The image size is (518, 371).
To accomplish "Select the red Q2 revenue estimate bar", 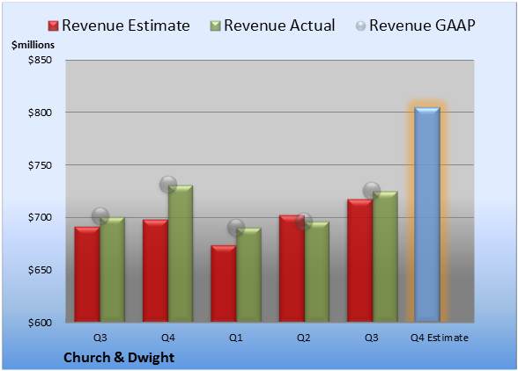I will (292, 268).
